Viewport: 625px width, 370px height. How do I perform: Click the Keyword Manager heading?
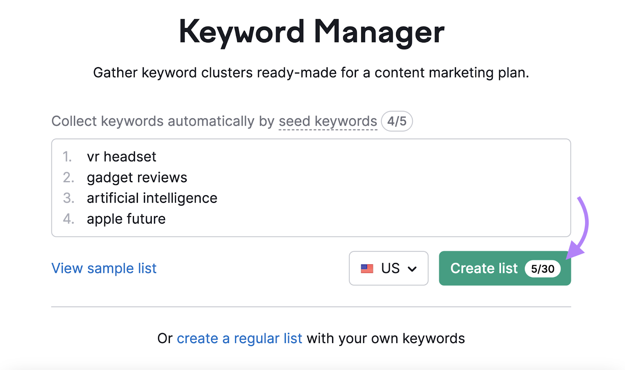point(312,31)
